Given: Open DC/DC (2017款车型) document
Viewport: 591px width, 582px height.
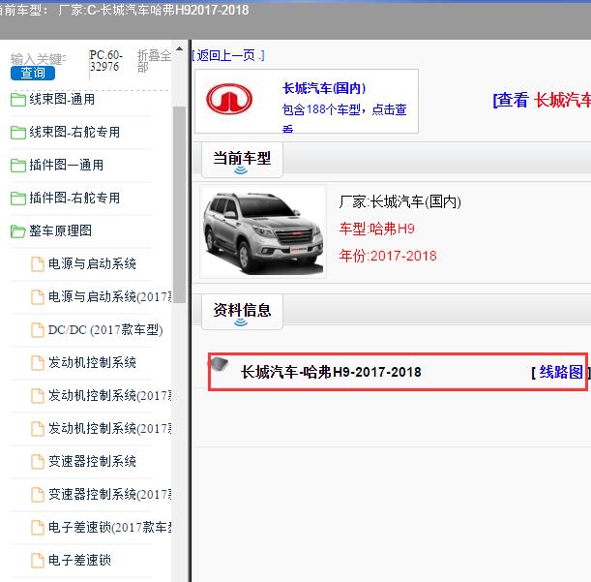Looking at the screenshot, I should pyautogui.click(x=105, y=329).
